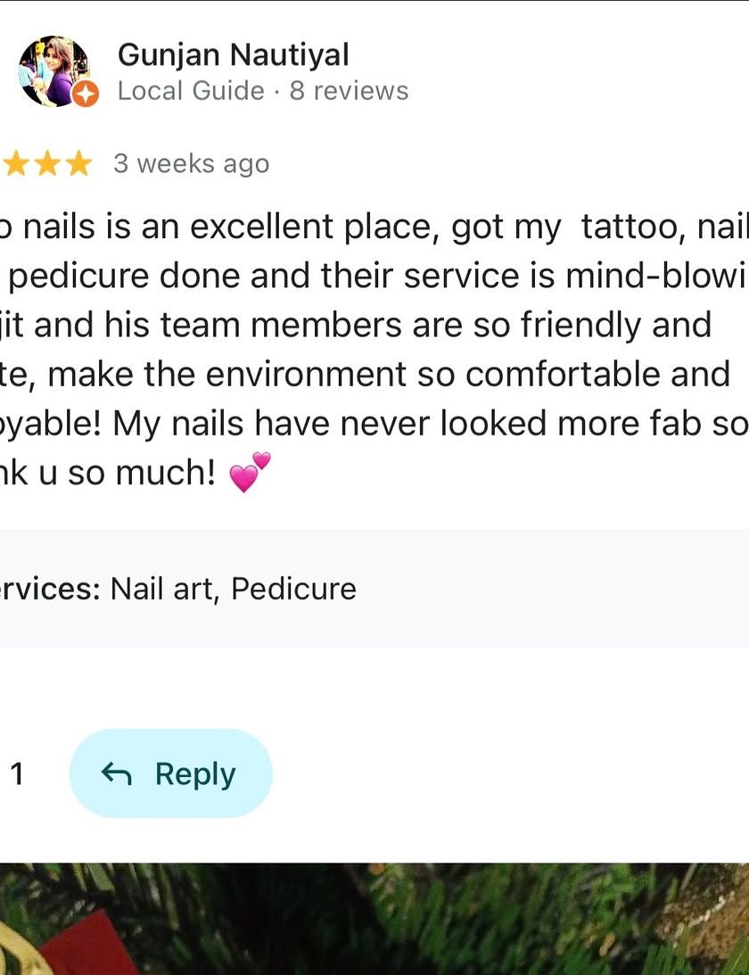Click the Local Guide label

(191, 91)
